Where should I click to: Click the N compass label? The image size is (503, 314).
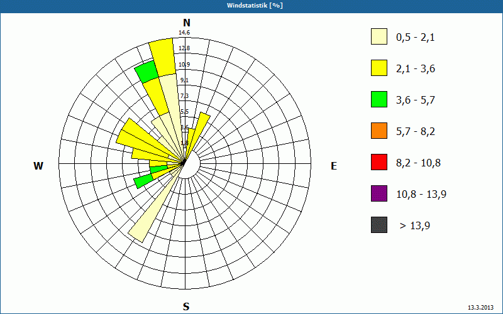point(186,23)
